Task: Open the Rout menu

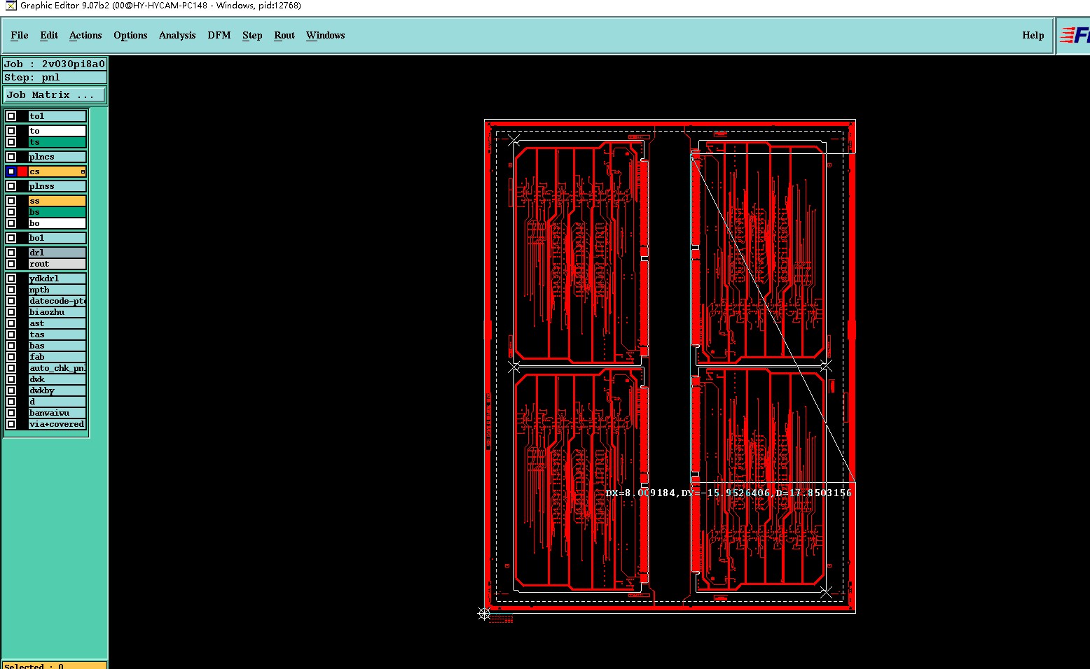Action: tap(284, 35)
